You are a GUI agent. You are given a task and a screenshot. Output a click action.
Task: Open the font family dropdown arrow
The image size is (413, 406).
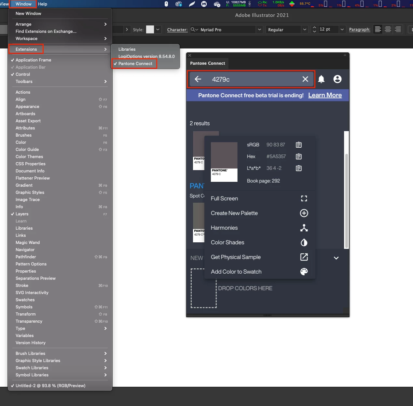259,29
